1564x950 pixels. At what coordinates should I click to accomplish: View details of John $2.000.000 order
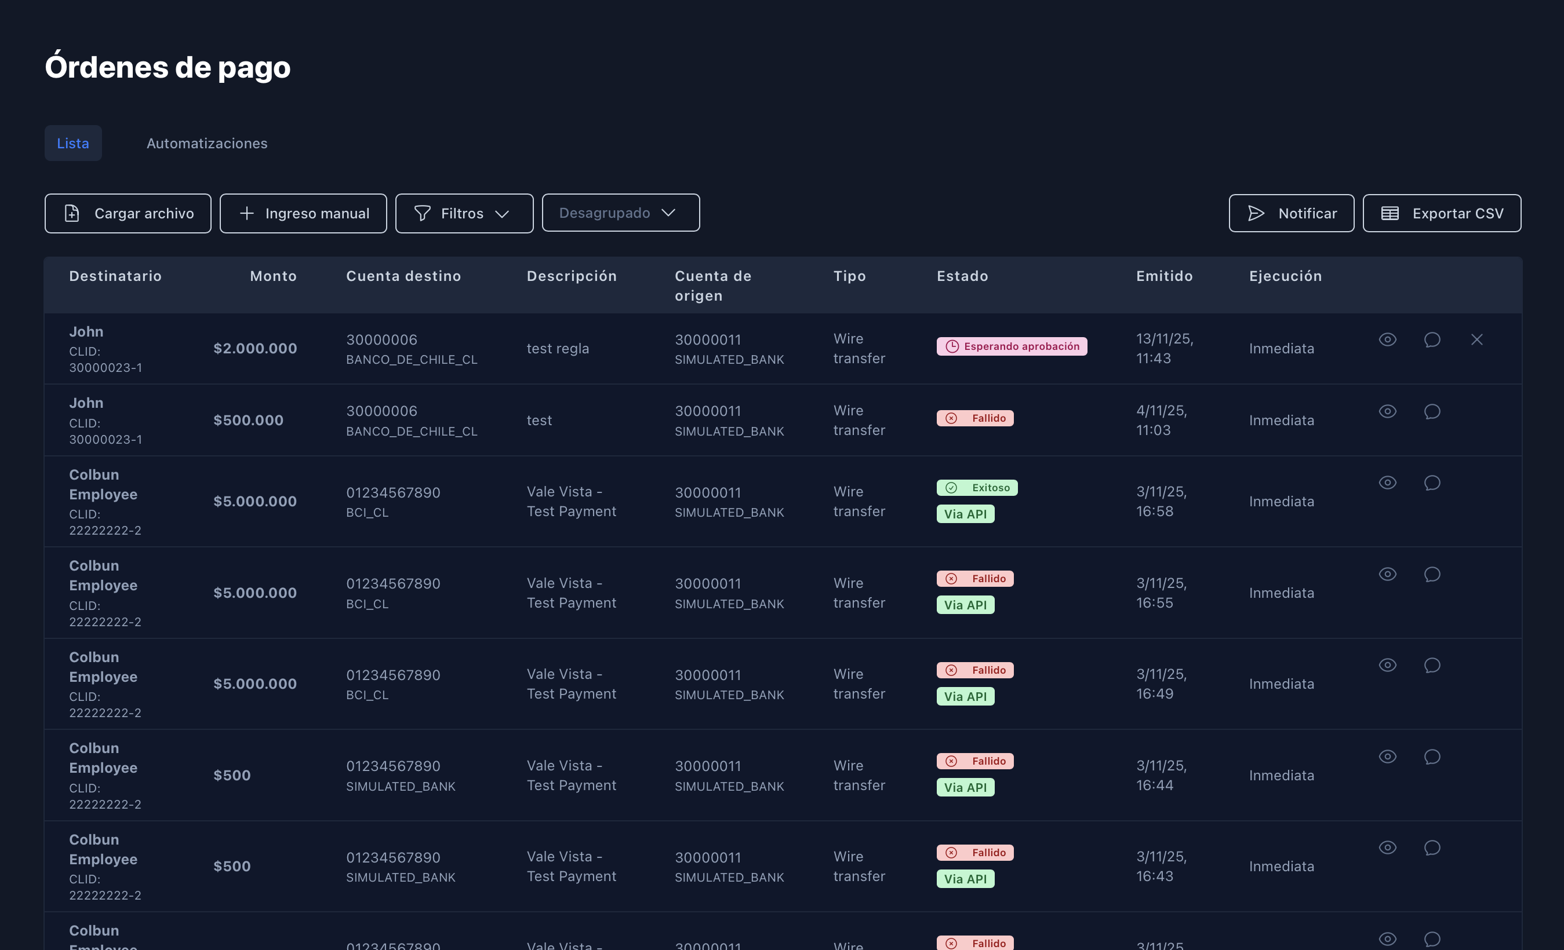(x=1388, y=339)
